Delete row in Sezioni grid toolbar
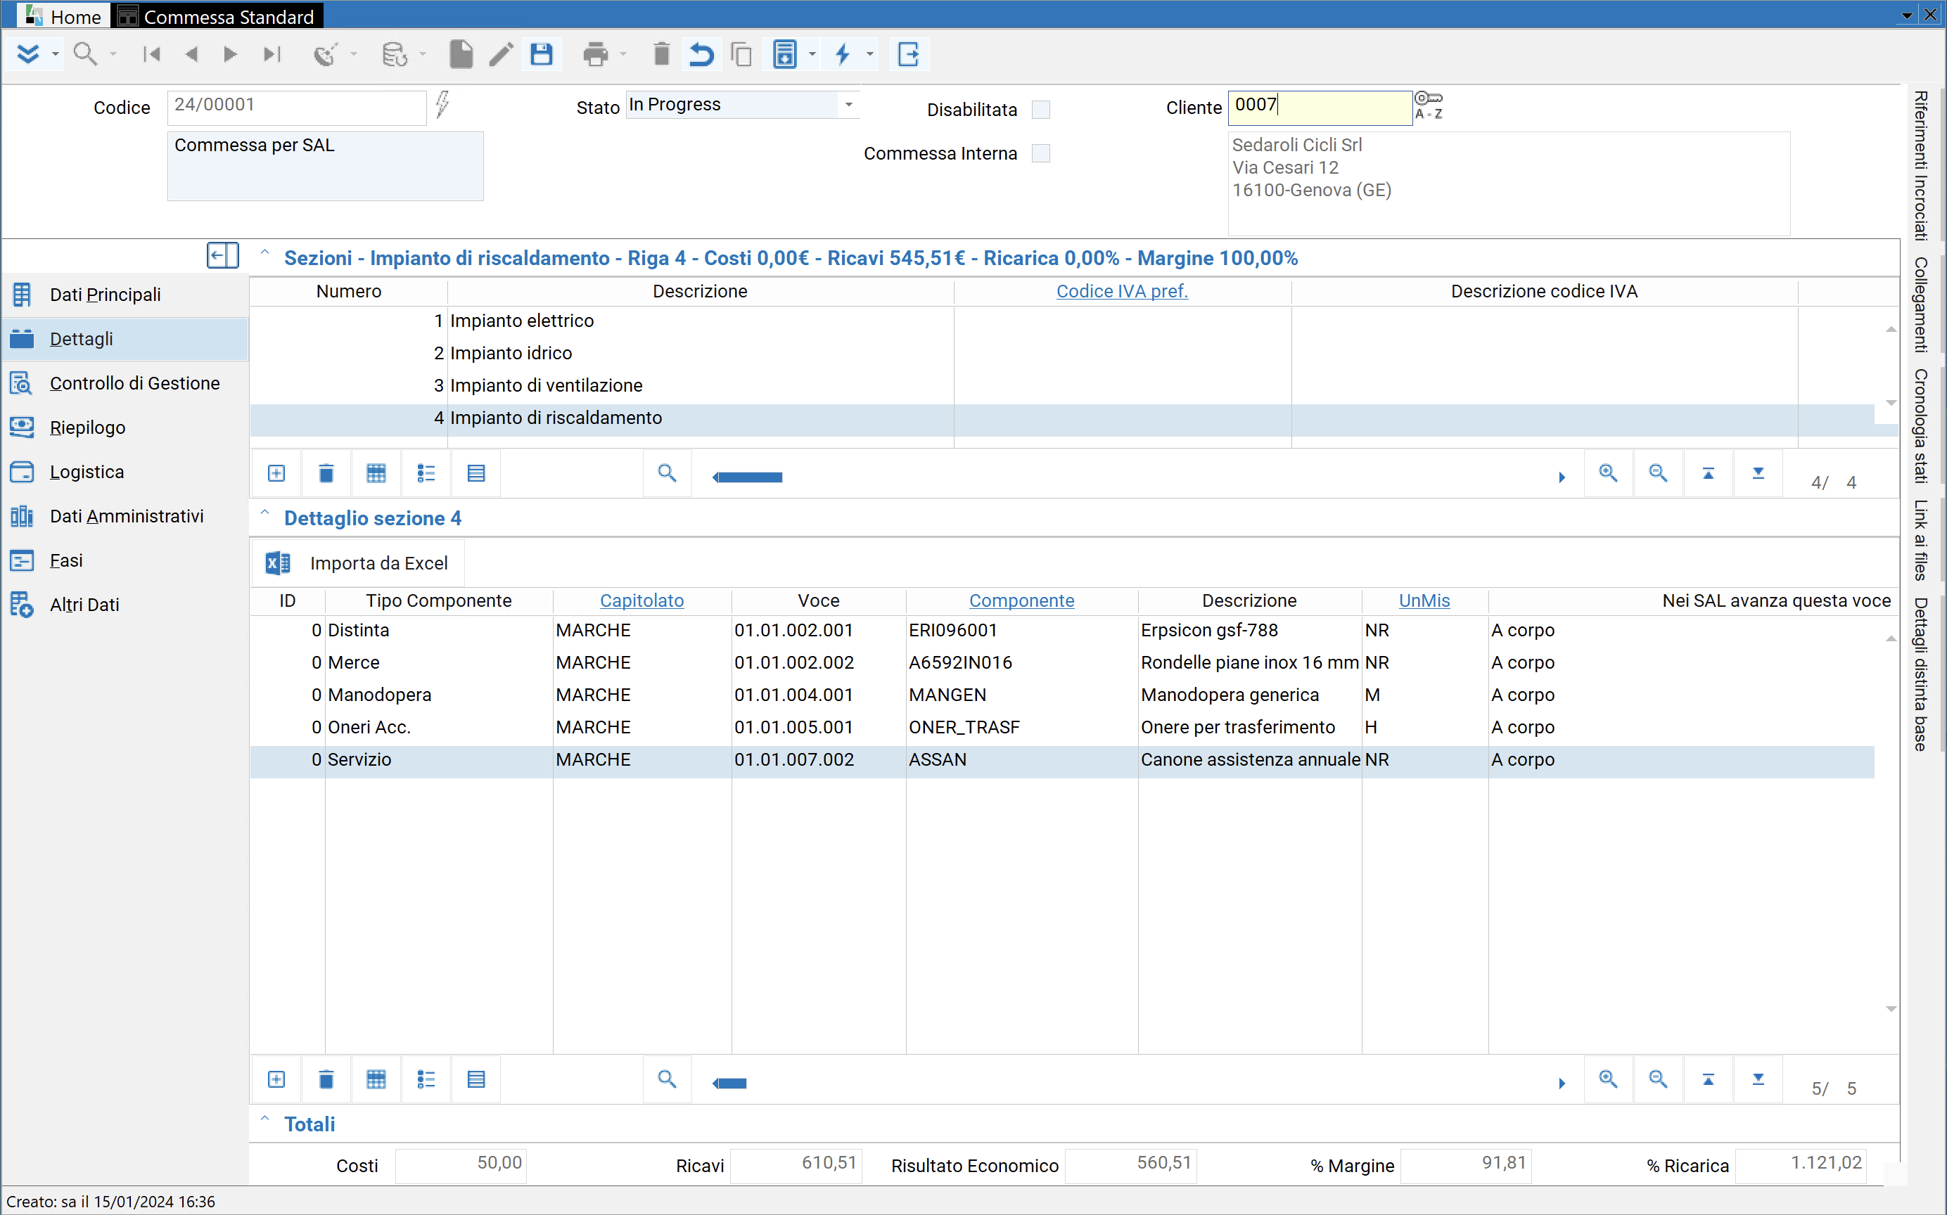 click(x=326, y=473)
